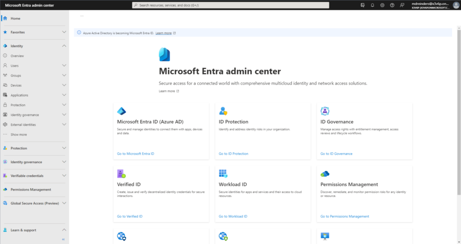Viewport: 461px width, 244px height.
Task: Click Go to ID Governance link
Action: [336, 154]
